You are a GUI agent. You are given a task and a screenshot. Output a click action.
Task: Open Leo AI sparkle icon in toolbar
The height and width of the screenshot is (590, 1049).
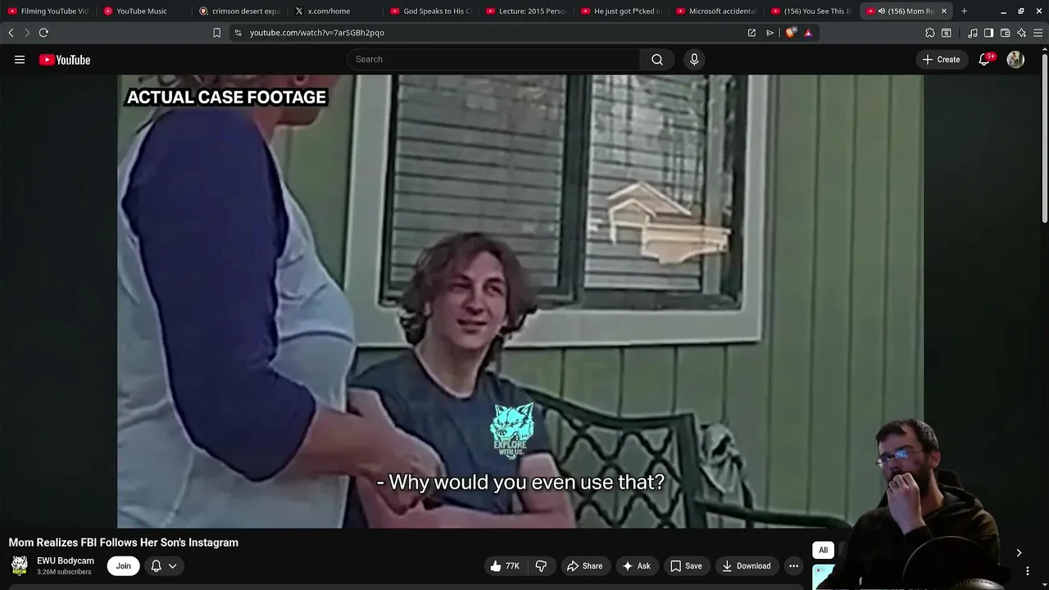coord(1021,33)
